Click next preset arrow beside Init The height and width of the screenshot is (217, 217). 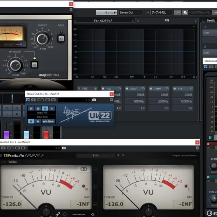123,155
